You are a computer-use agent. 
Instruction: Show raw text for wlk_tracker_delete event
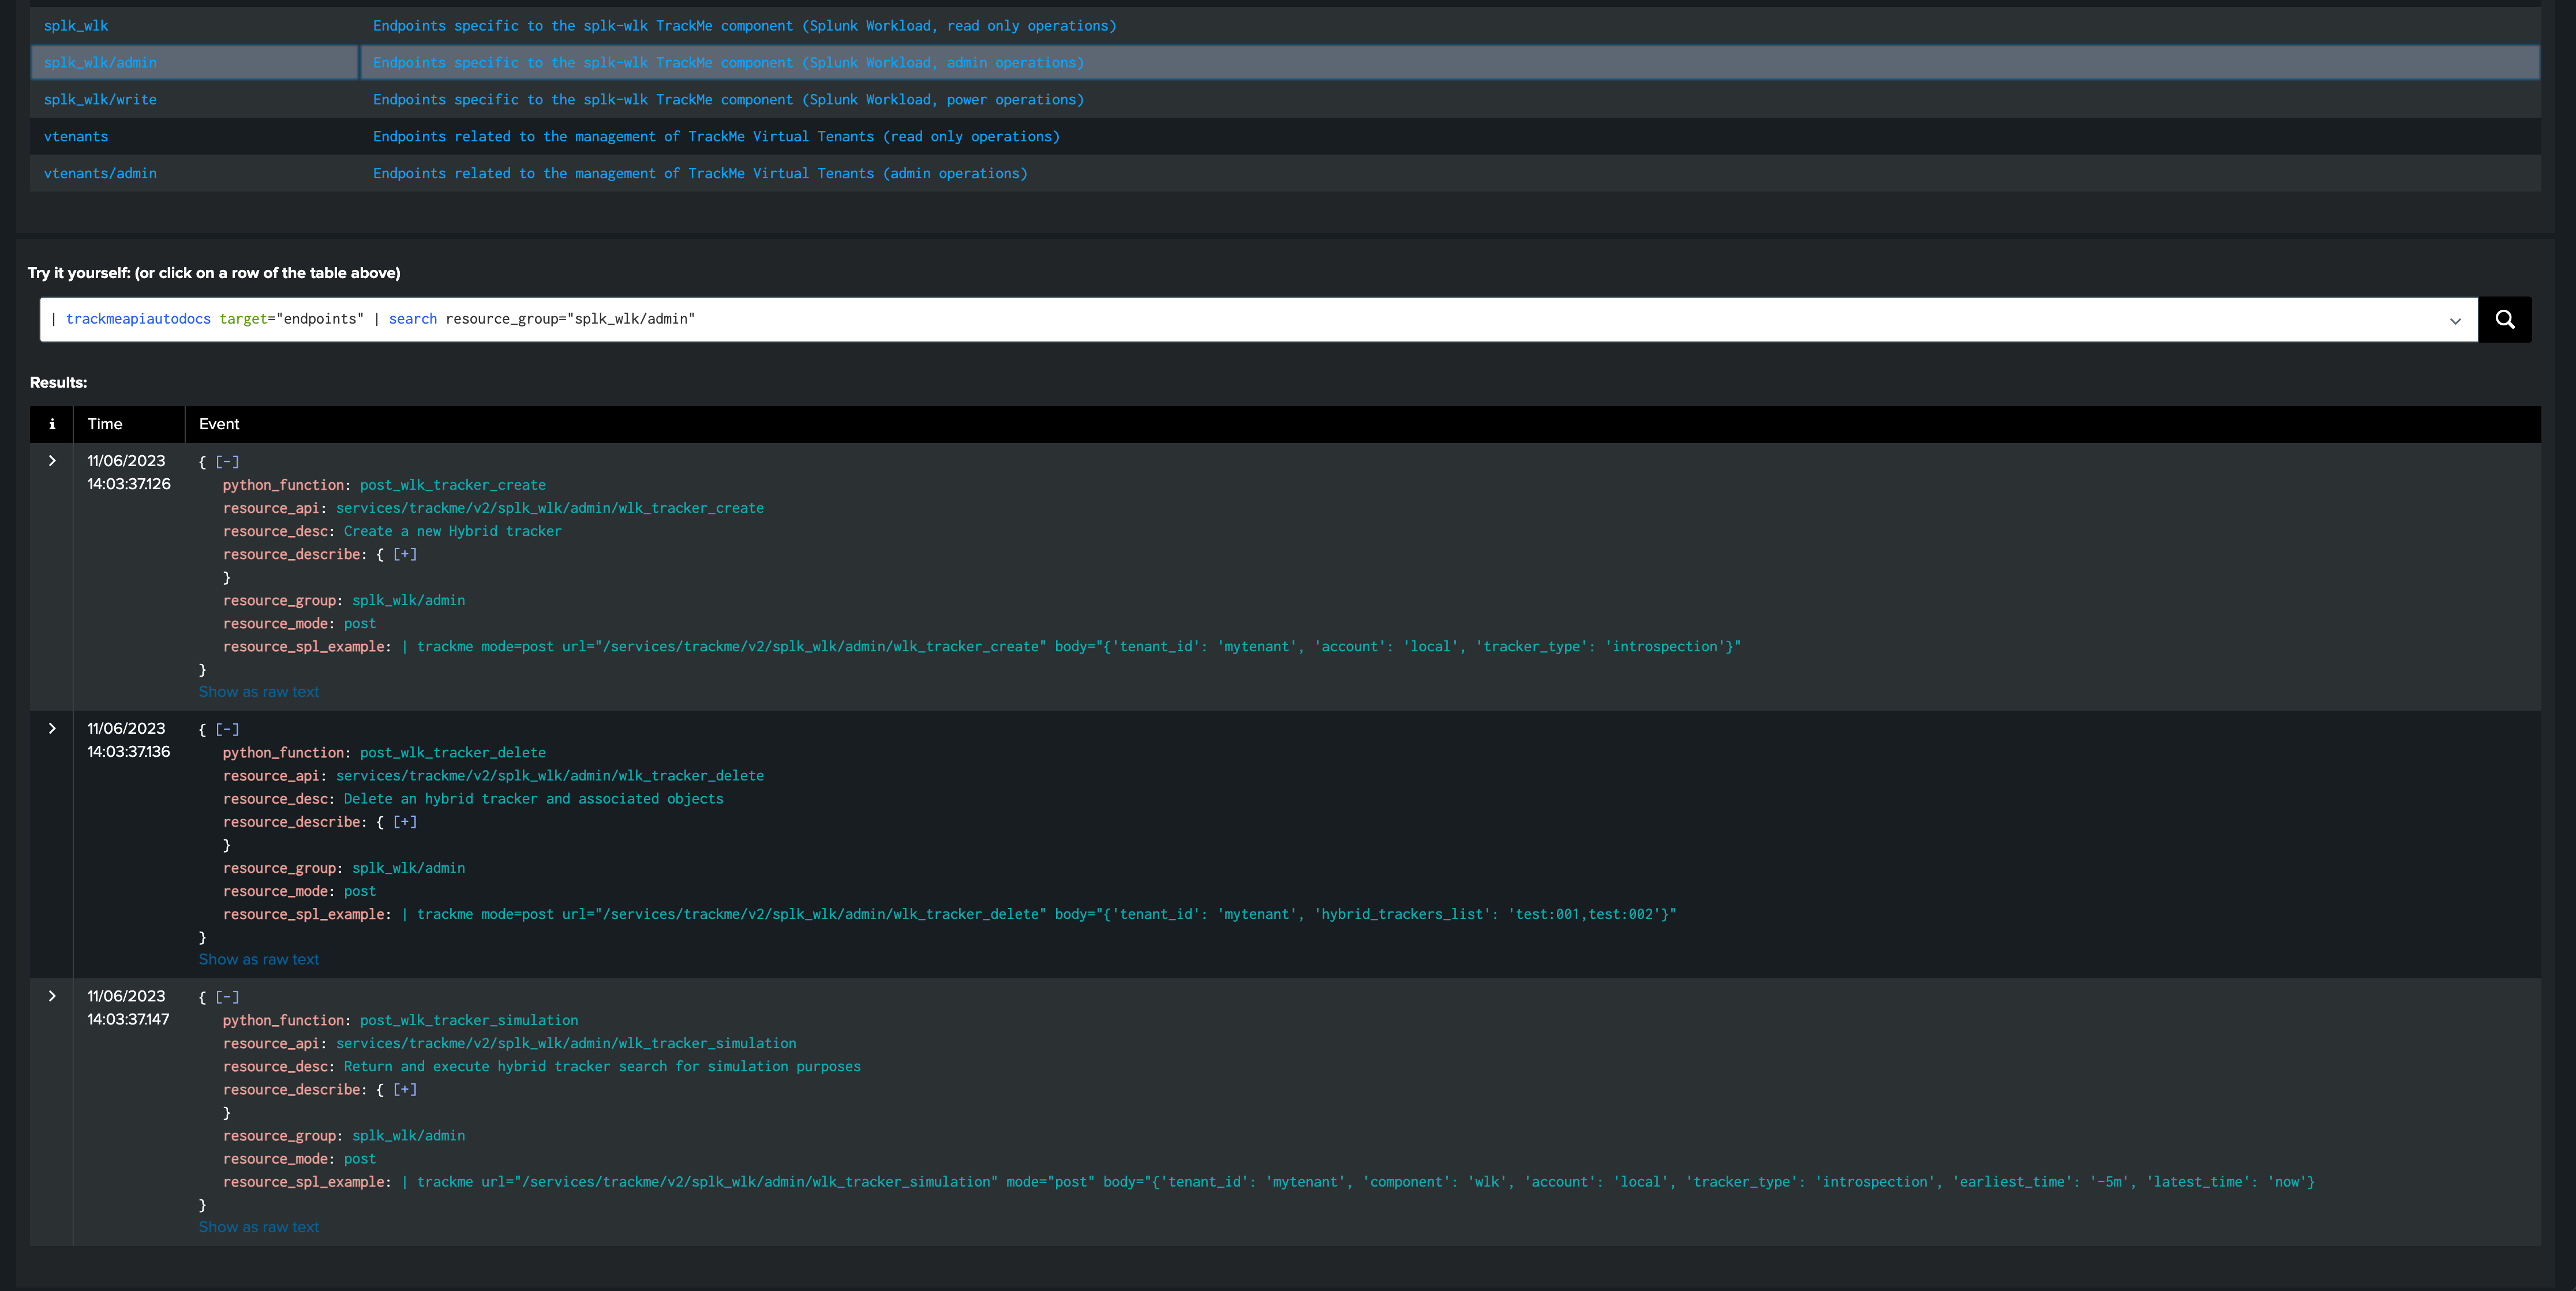pyautogui.click(x=259, y=960)
